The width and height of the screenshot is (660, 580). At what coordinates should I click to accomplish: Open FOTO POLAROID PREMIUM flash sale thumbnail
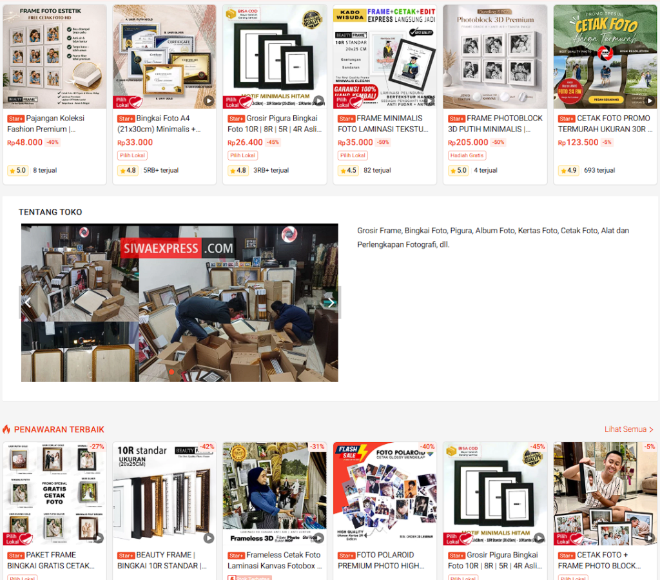[x=385, y=493]
